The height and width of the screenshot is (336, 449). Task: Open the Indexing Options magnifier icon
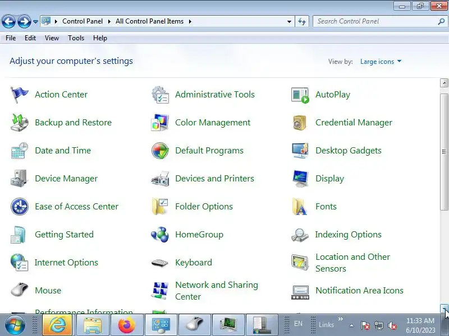[x=300, y=235]
